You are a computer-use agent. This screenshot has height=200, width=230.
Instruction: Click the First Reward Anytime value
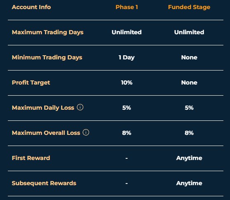click(x=189, y=158)
